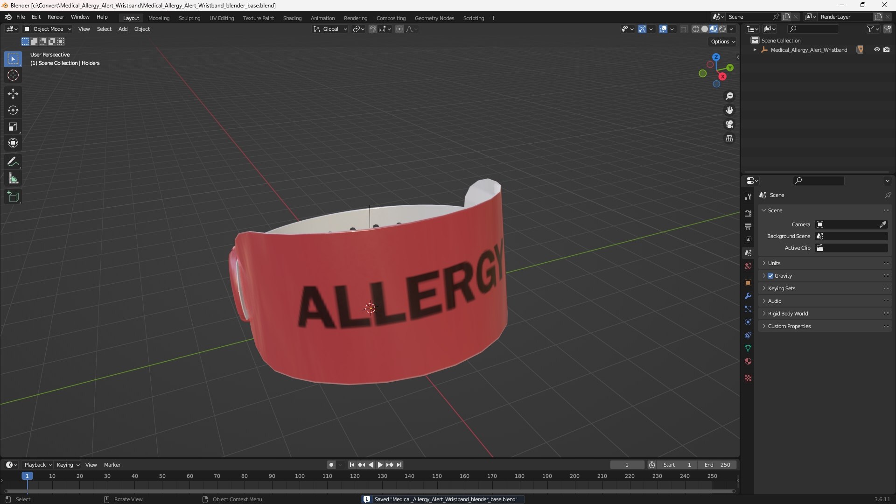Viewport: 896px width, 504px height.
Task: Select the Annotate tool
Action: click(x=13, y=162)
